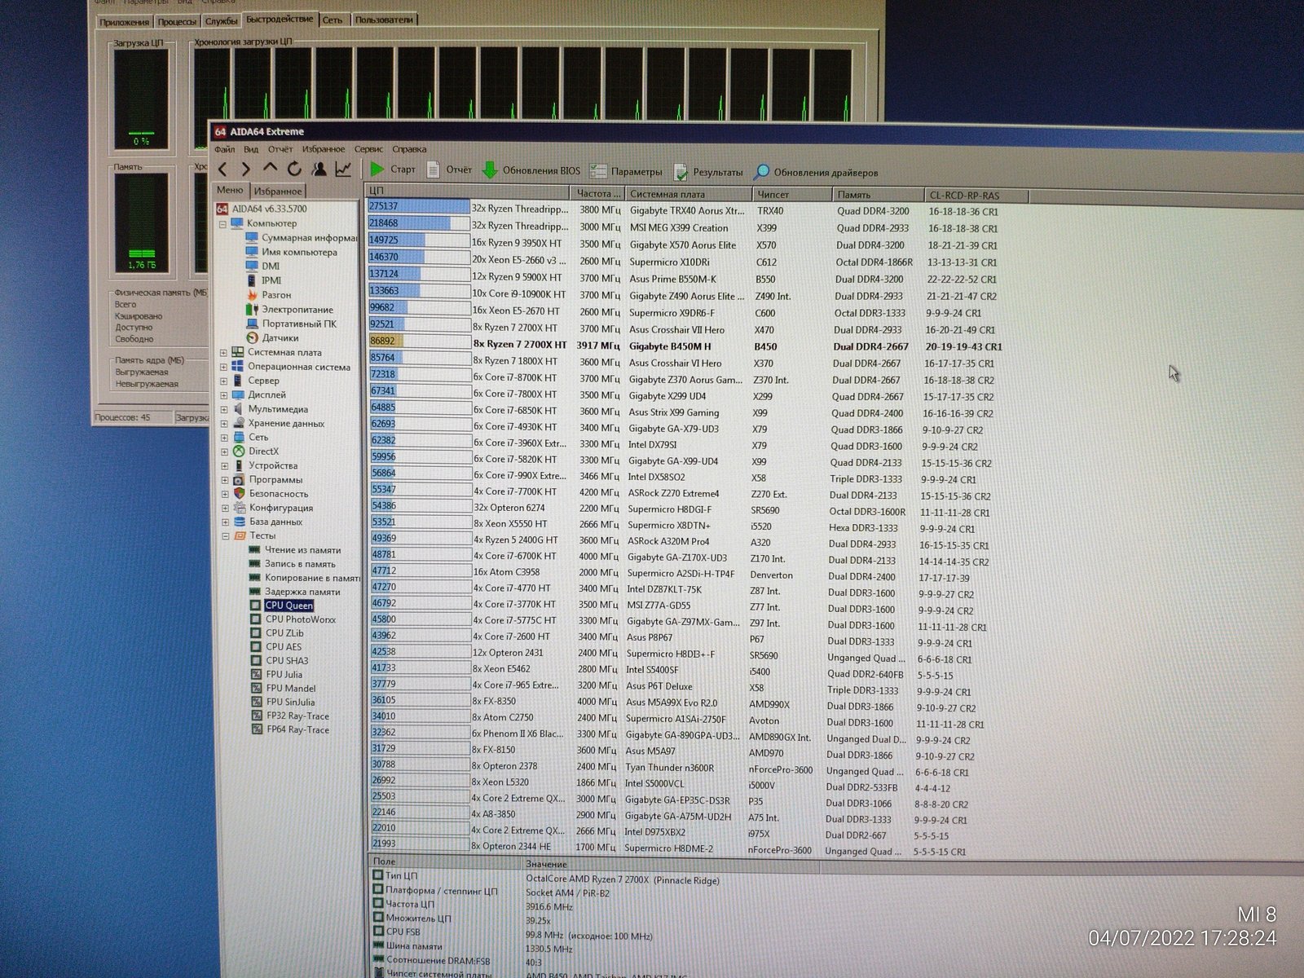Open the Справка menu in AIDA64
The image size is (1304, 978).
coord(409,149)
